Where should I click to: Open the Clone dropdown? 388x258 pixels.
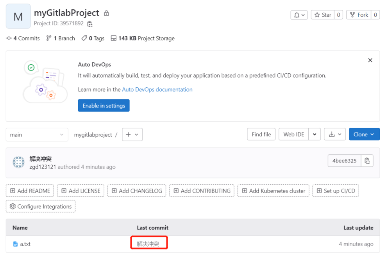point(364,134)
